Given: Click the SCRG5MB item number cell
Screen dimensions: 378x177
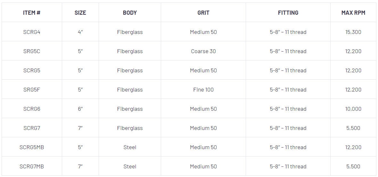Looking at the screenshot, I should [32, 147].
